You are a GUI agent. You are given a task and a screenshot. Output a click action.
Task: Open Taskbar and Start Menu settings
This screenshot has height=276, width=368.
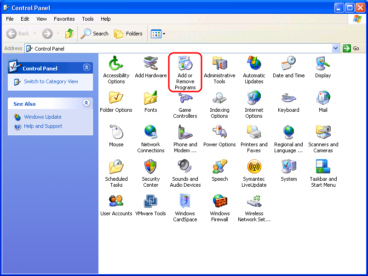point(323,173)
